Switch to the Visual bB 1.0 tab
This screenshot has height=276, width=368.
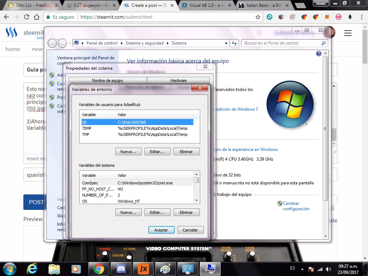(207, 5)
